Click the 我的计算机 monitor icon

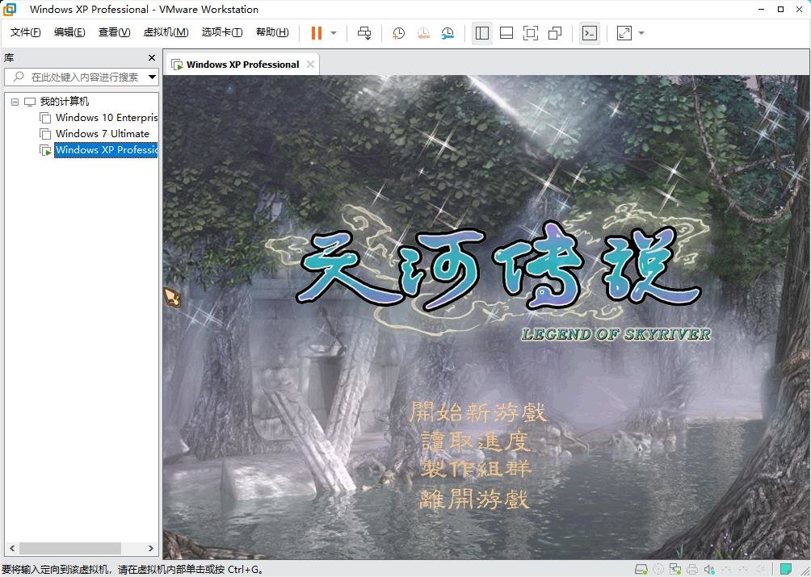(x=30, y=102)
